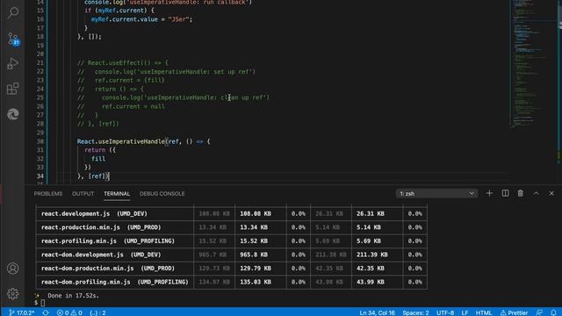Create a new terminal with plus icon

click(x=489, y=193)
